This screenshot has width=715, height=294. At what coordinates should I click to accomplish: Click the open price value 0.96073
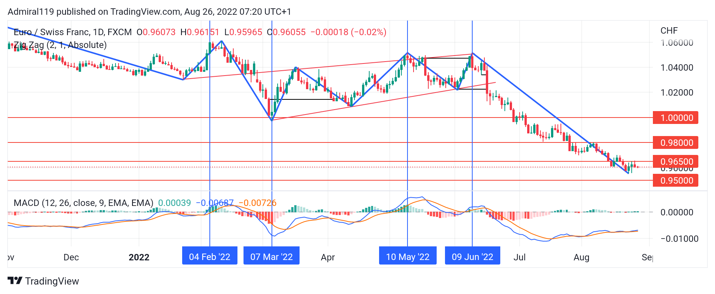pyautogui.click(x=159, y=32)
